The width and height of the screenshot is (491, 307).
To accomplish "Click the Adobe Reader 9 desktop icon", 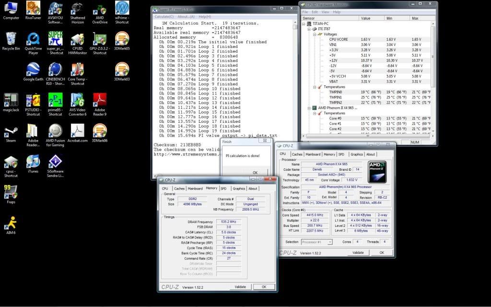I will [100, 105].
